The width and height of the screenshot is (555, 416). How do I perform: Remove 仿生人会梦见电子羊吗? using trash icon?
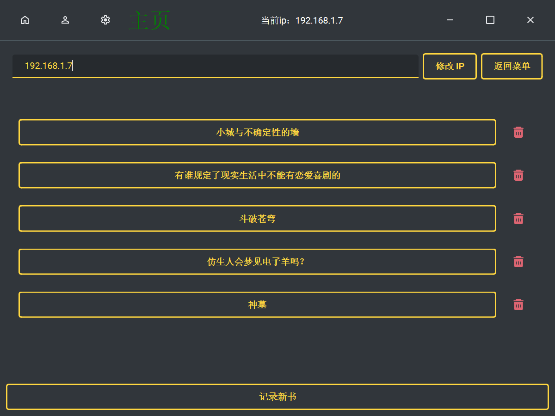518,262
